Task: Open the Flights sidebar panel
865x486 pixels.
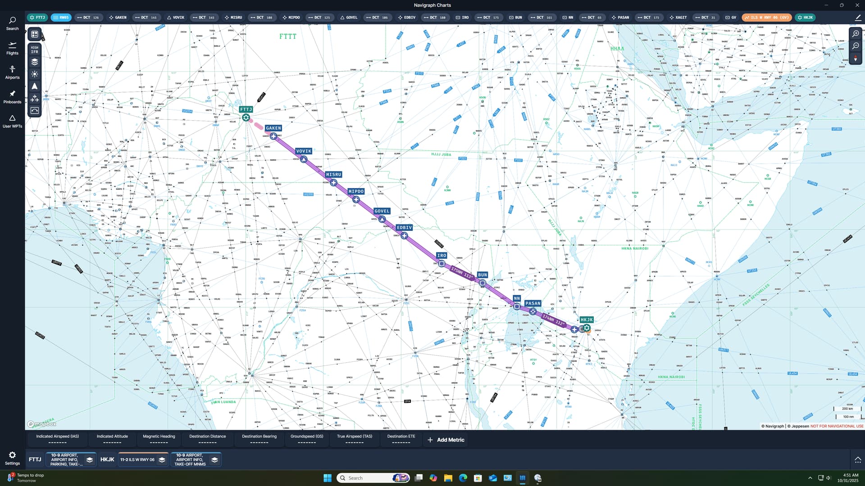Action: [x=12, y=48]
